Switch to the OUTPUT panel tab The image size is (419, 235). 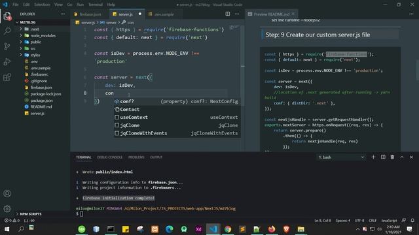tap(156, 157)
